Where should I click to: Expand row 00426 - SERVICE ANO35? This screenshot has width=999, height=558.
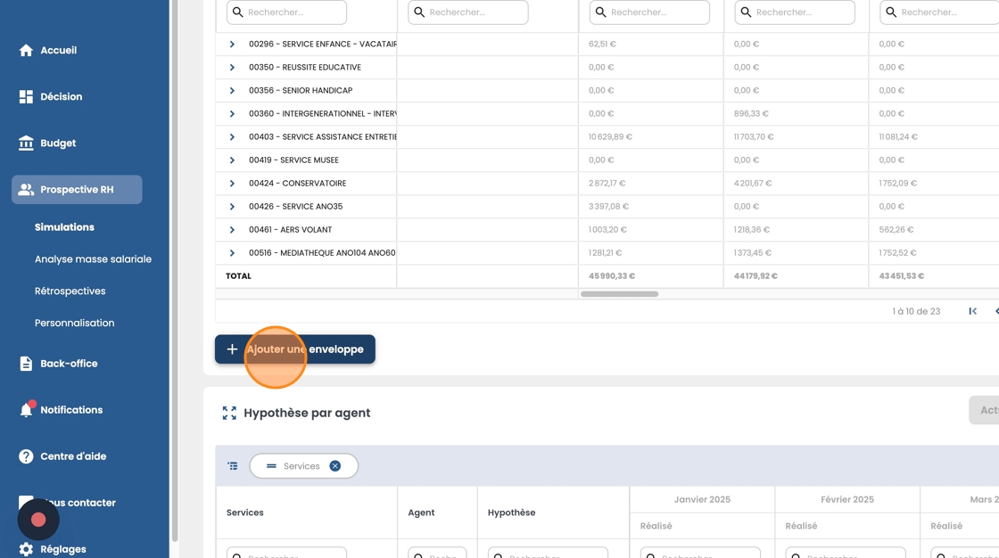click(232, 207)
